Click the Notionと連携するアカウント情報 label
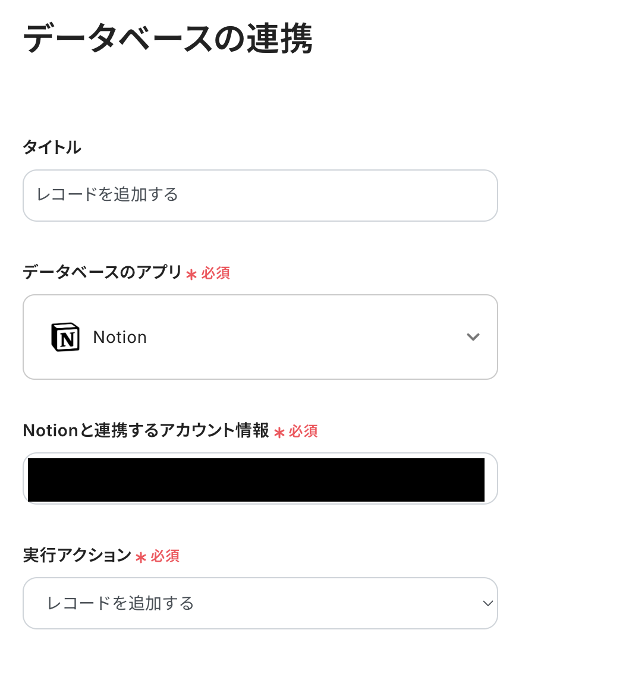 pyautogui.click(x=146, y=430)
